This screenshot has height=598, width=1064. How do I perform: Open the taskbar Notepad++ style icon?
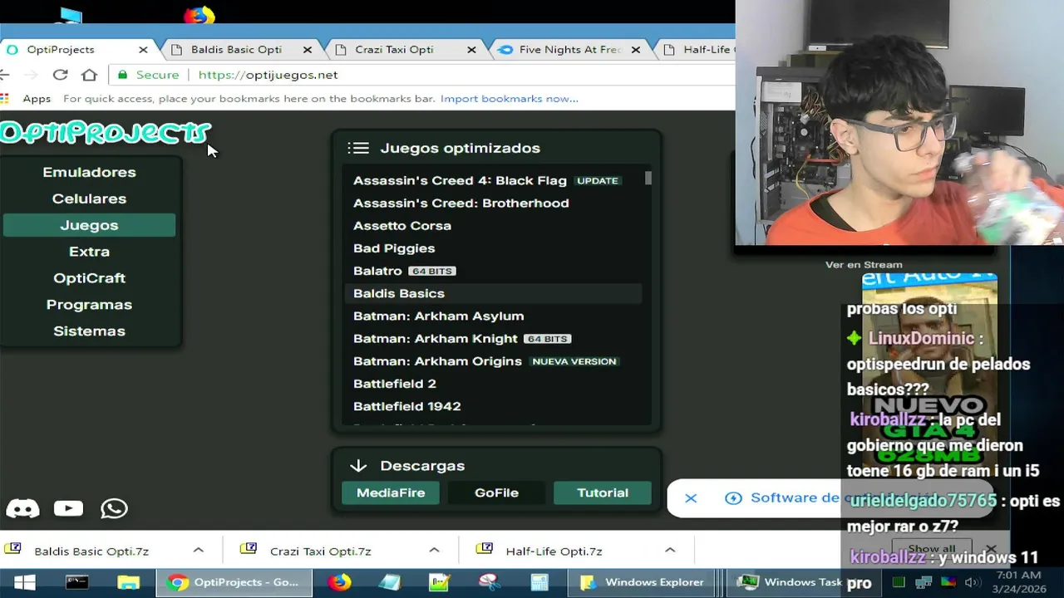point(439,582)
